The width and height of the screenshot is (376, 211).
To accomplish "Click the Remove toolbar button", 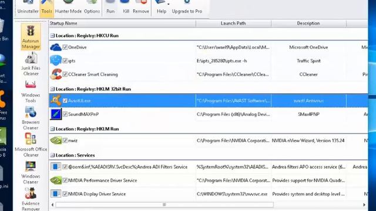I will [x=141, y=8].
